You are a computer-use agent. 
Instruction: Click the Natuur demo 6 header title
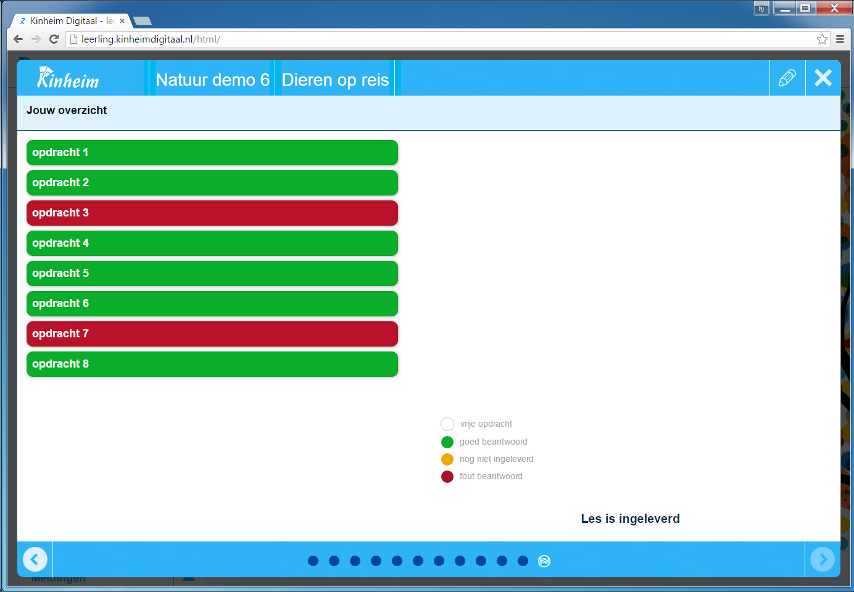coord(212,80)
